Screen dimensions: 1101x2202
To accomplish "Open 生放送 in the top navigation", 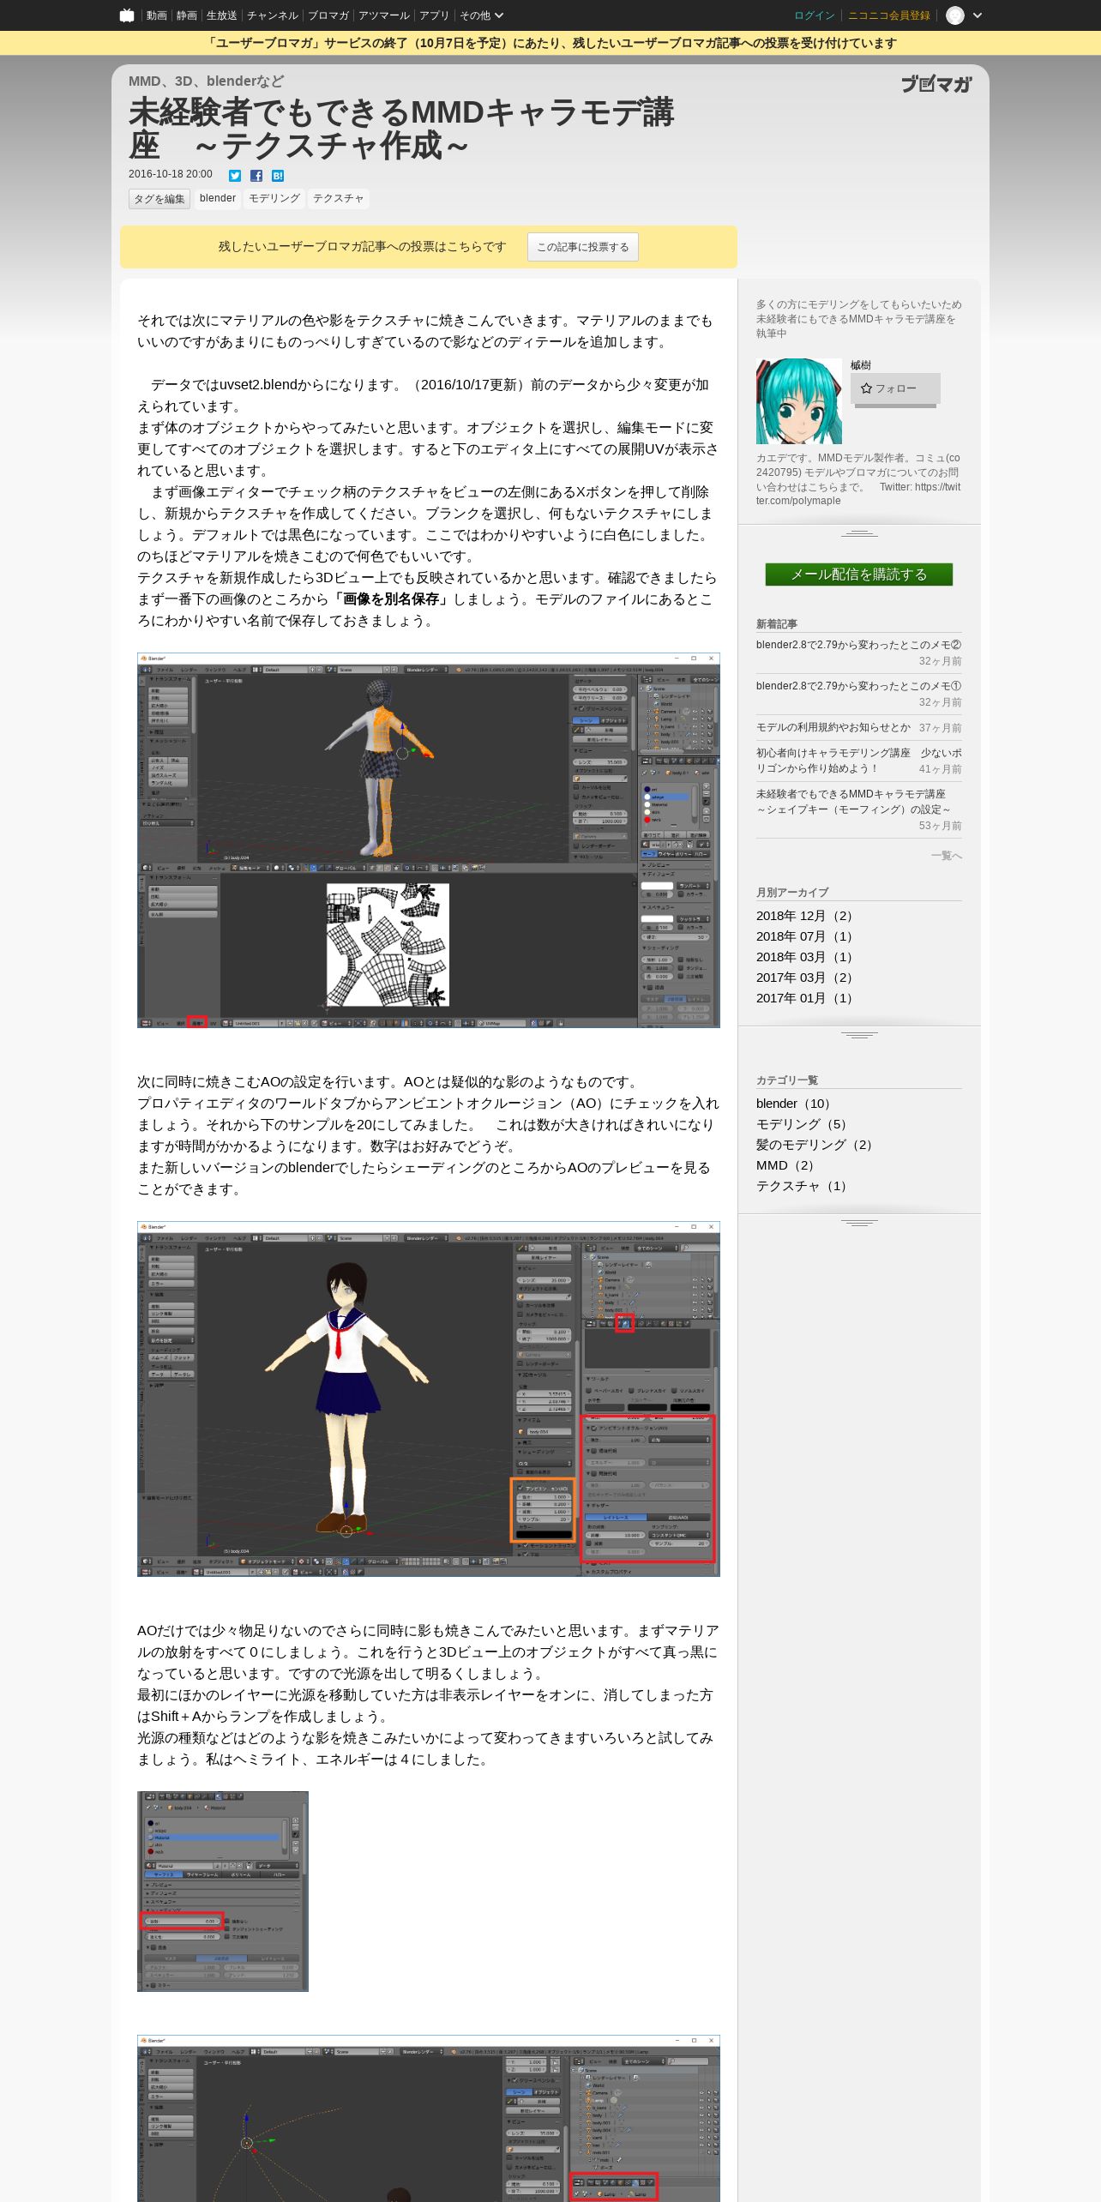I will tap(221, 15).
